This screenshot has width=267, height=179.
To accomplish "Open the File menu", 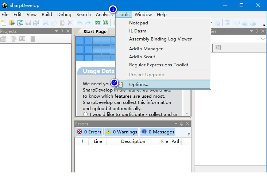I will click(x=5, y=15).
